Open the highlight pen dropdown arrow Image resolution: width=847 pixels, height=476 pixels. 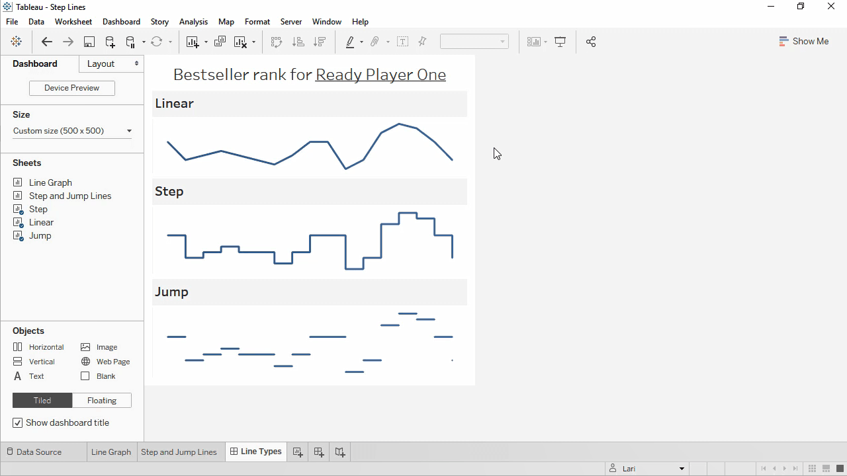click(361, 42)
